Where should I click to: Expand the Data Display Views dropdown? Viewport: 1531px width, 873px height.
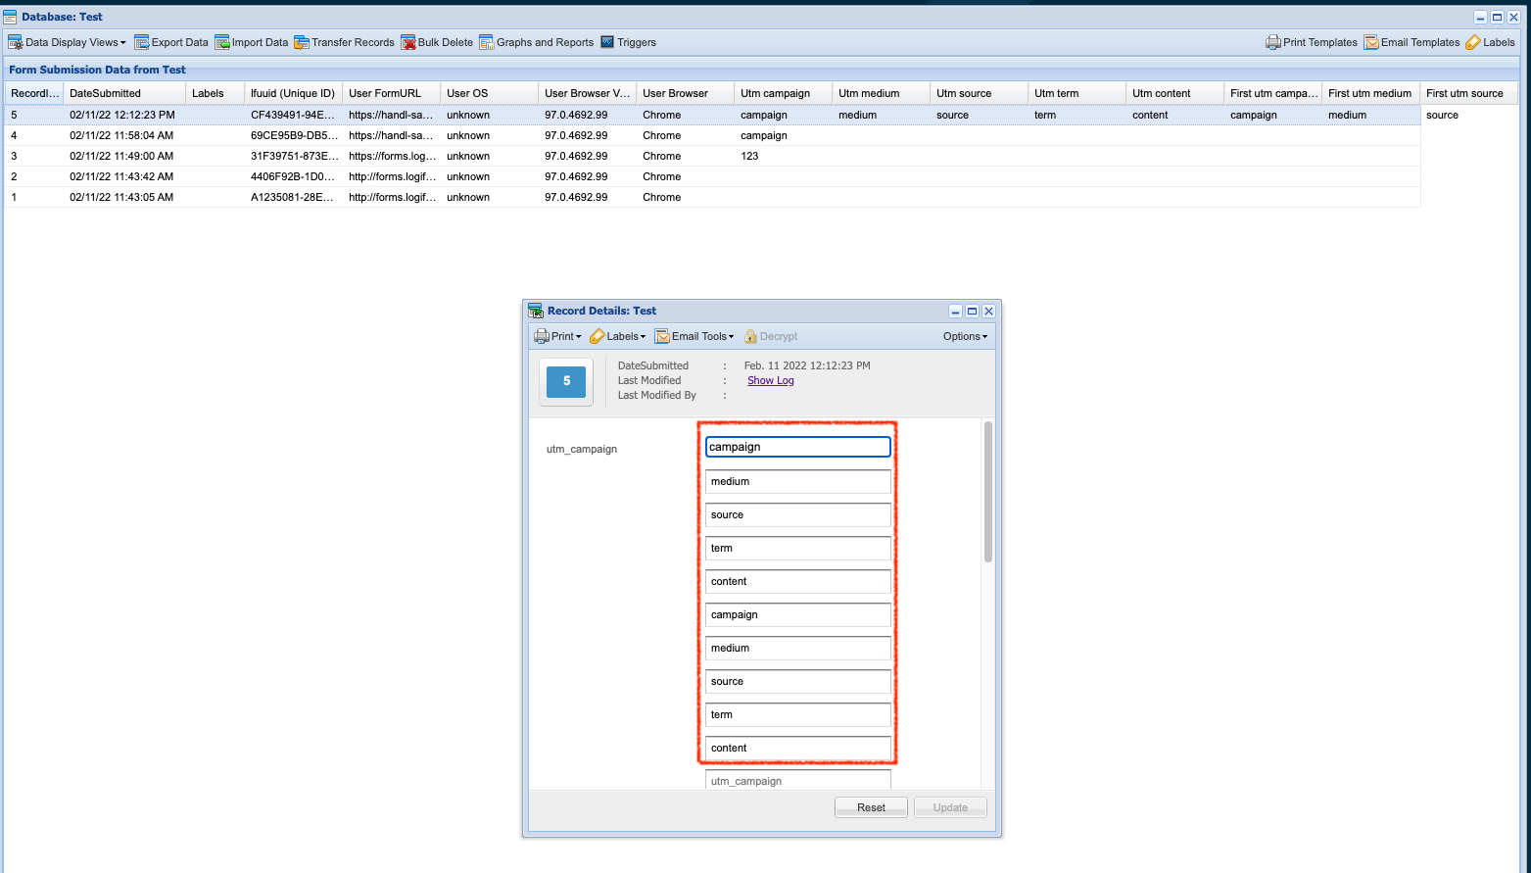[x=68, y=42]
